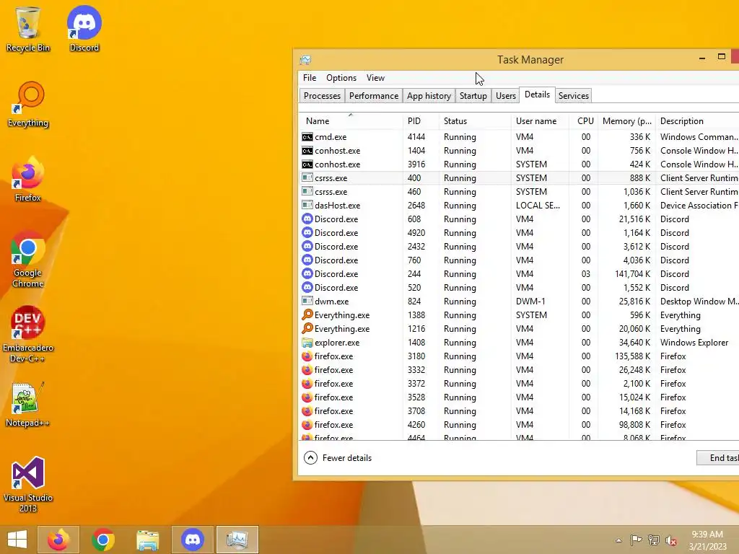Open the Windows Start button
Viewport: 739px width, 554px height.
click(17, 540)
